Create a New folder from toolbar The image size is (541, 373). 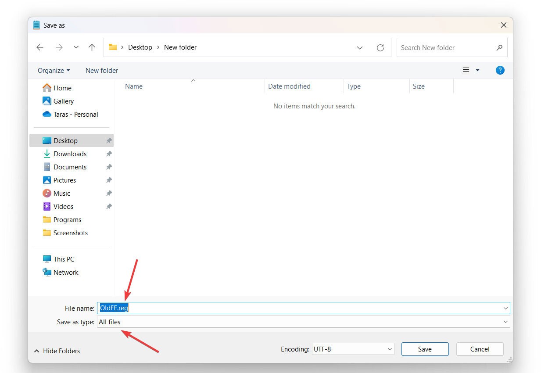102,70
